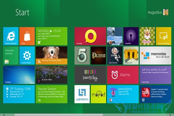Open the photo tile by Dene' Miles
The image size is (174, 116).
point(52,75)
